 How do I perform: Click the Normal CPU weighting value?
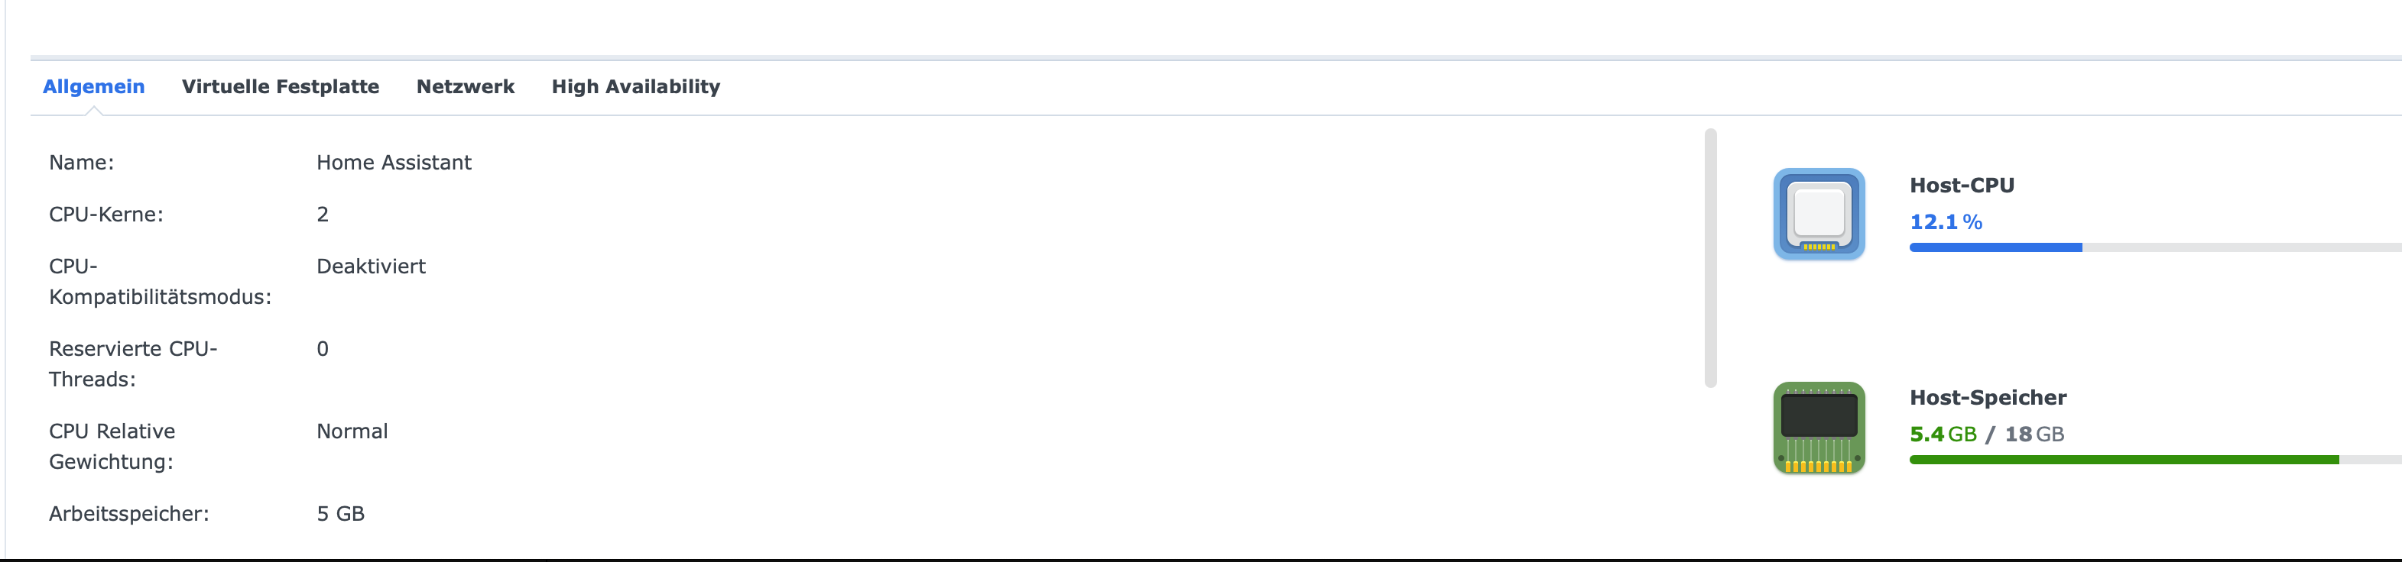[x=352, y=431]
